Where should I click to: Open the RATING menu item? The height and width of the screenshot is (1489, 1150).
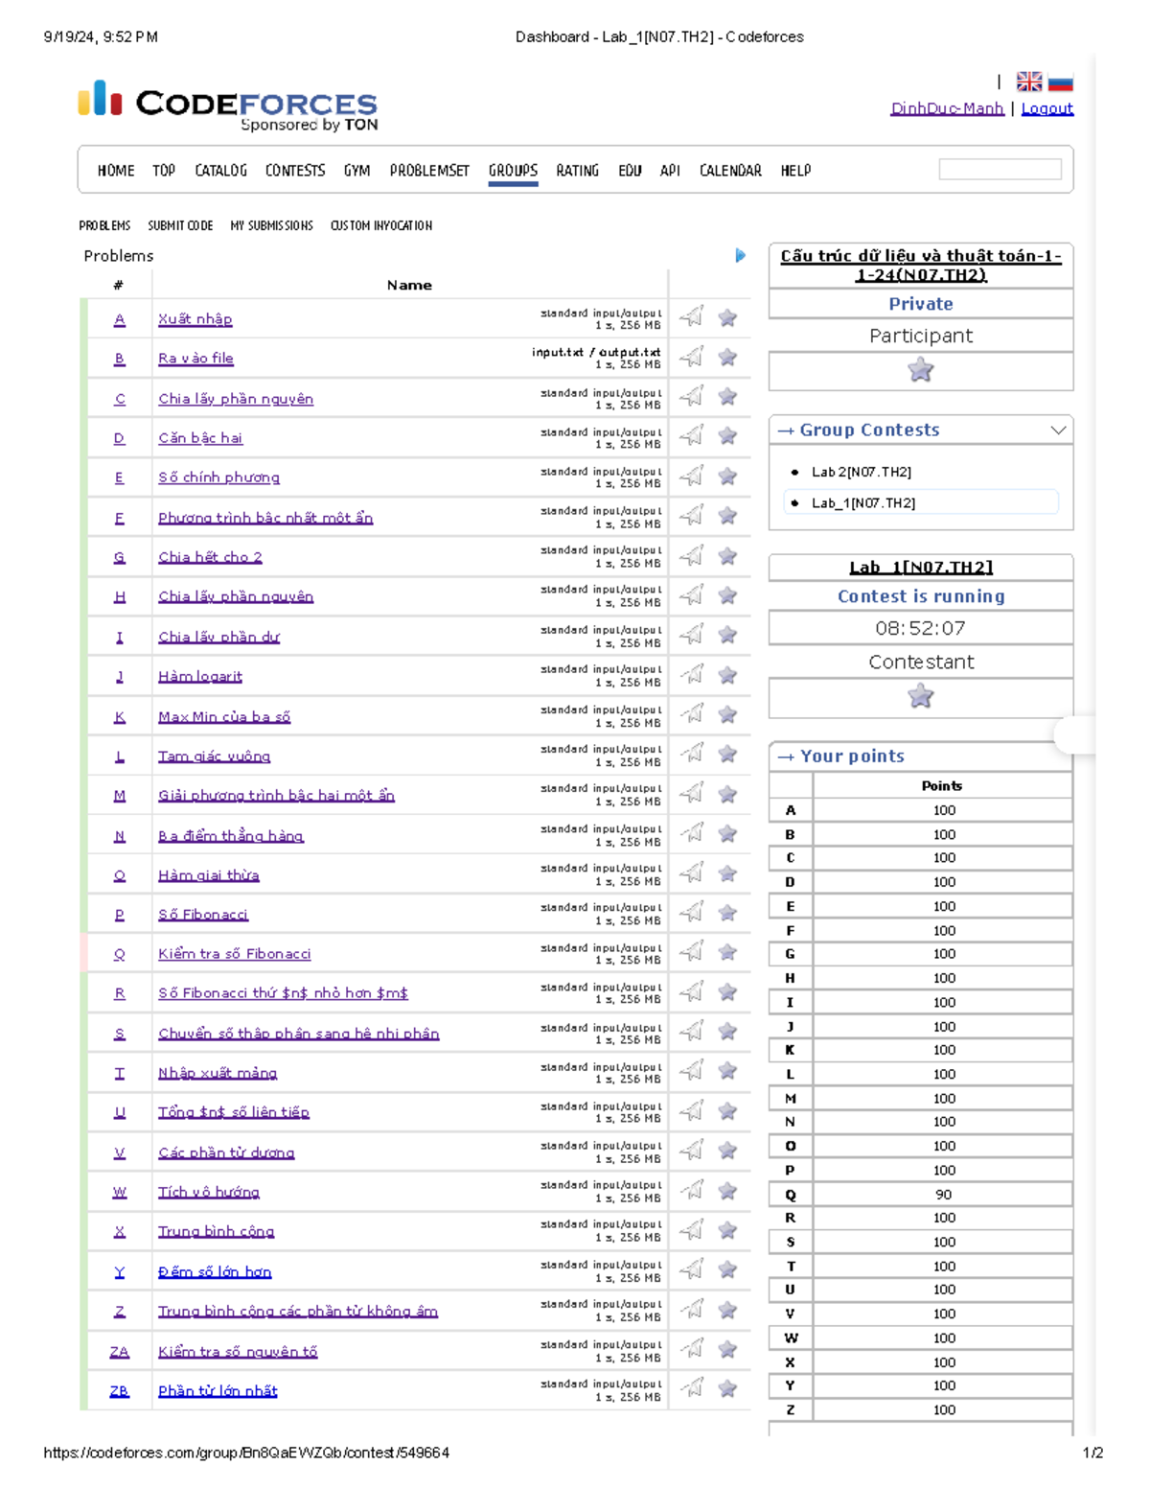pos(577,171)
